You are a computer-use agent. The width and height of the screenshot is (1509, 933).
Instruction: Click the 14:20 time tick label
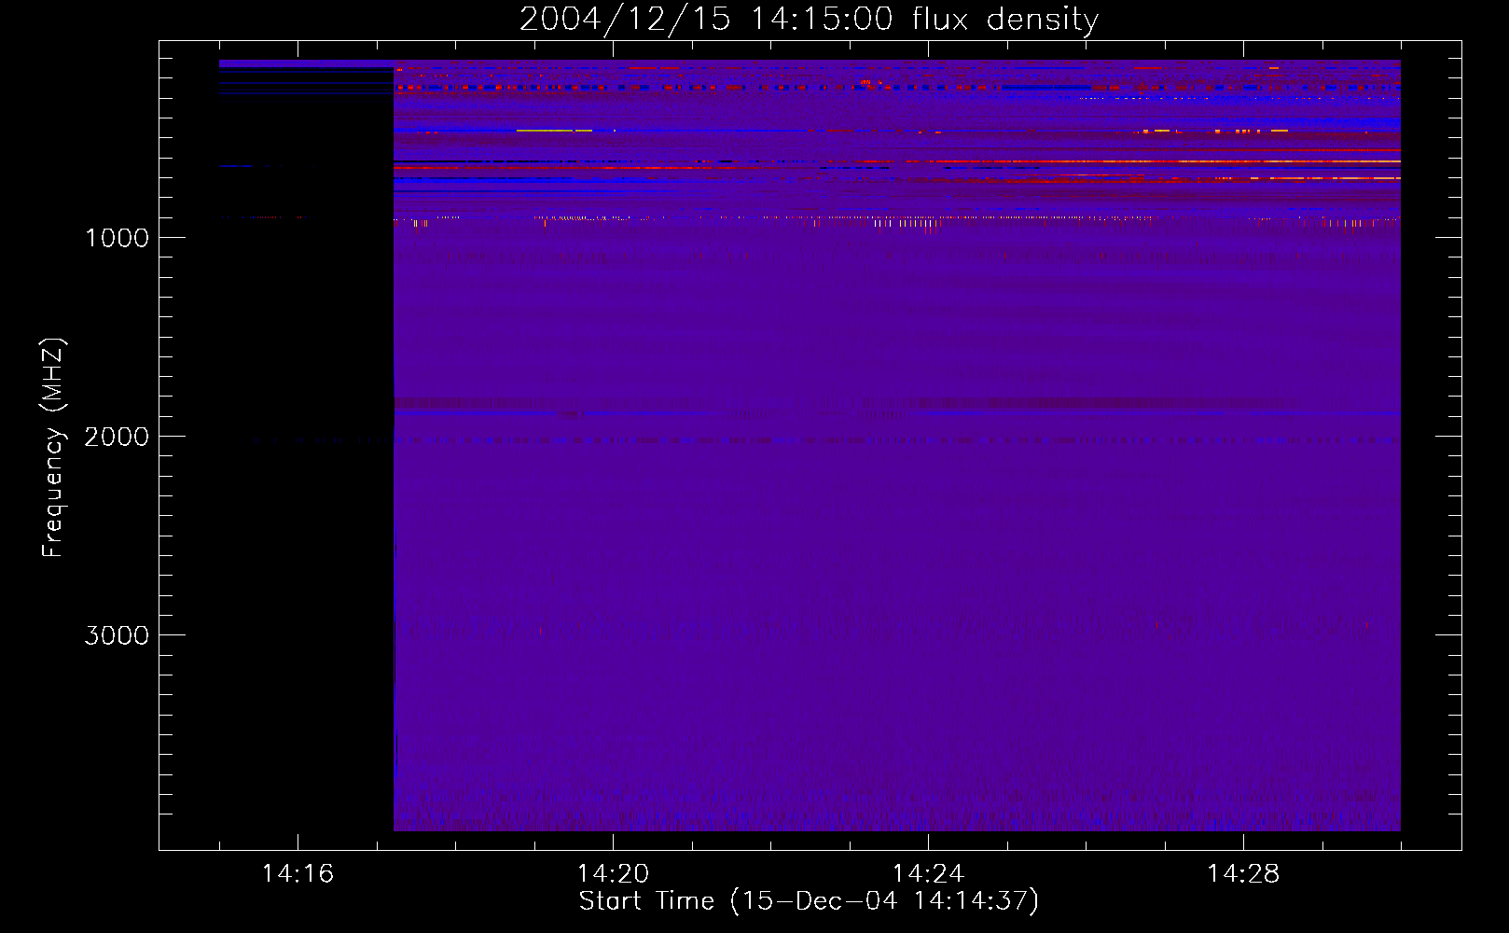tap(613, 874)
